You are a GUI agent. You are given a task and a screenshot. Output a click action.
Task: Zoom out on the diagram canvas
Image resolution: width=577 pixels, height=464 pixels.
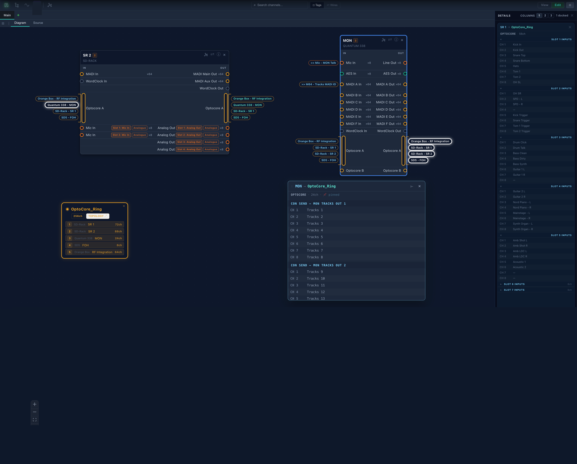pyautogui.click(x=35, y=412)
